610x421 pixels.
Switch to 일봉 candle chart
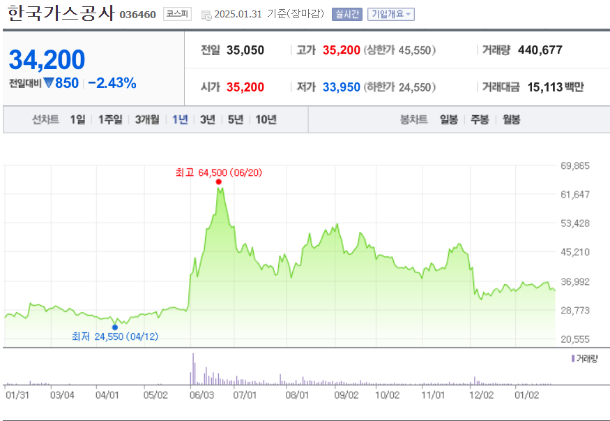pos(448,119)
